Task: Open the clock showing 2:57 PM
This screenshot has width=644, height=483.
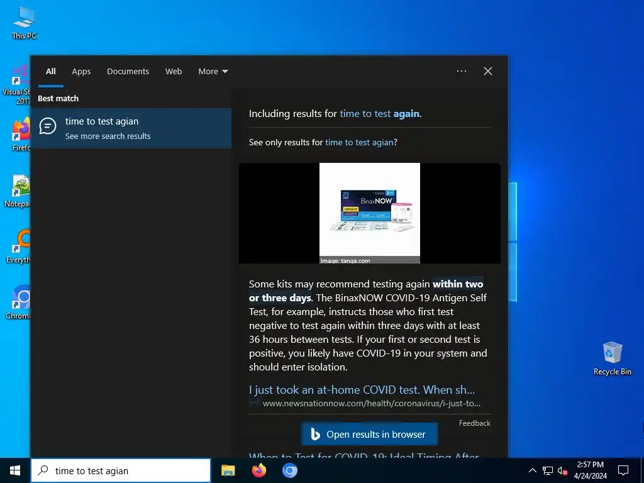Action: coord(590,470)
